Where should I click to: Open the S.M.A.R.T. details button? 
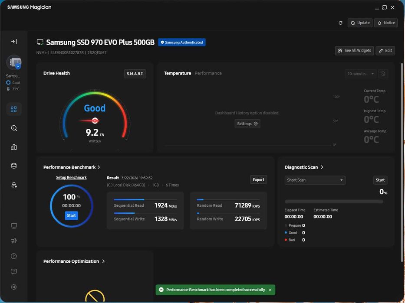point(135,74)
